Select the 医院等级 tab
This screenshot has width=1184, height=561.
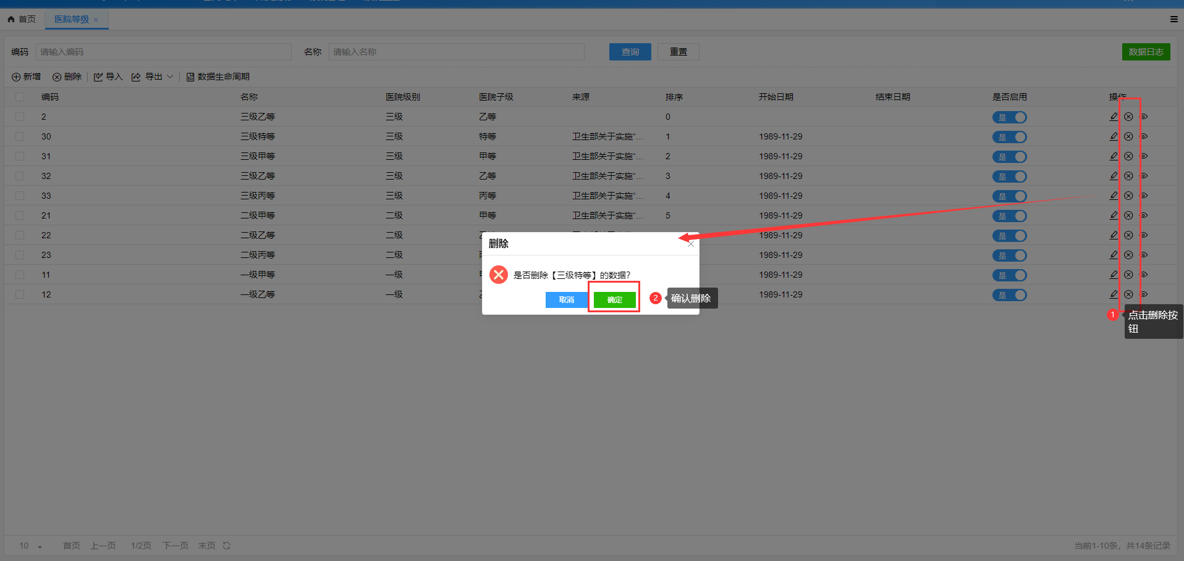(72, 19)
